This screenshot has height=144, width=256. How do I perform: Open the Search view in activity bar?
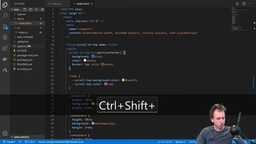coord(5,16)
